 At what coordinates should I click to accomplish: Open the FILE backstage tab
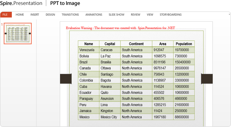pyautogui.click(x=5, y=15)
